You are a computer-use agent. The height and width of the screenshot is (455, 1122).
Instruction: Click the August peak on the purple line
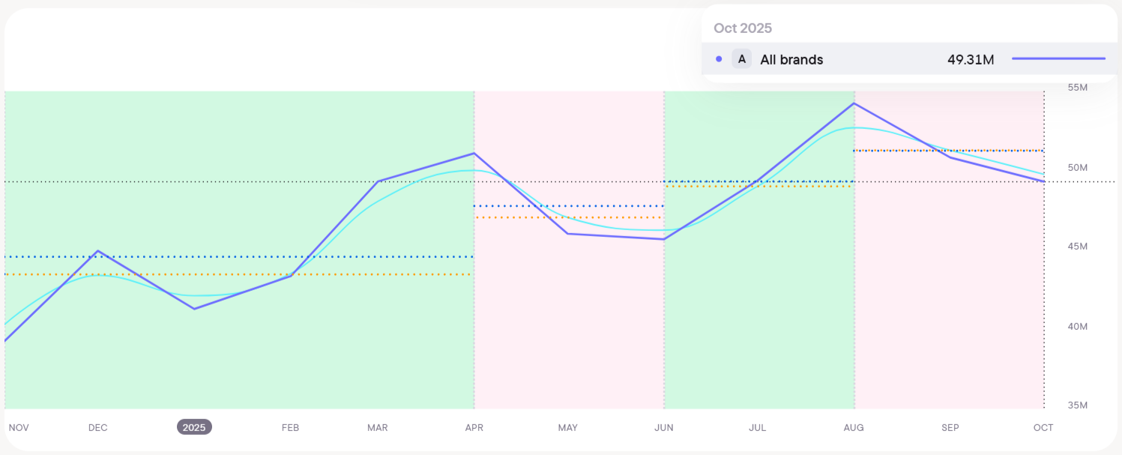pos(854,103)
